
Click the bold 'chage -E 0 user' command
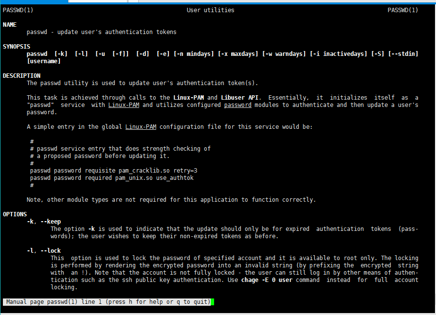pyautogui.click(x=267, y=280)
